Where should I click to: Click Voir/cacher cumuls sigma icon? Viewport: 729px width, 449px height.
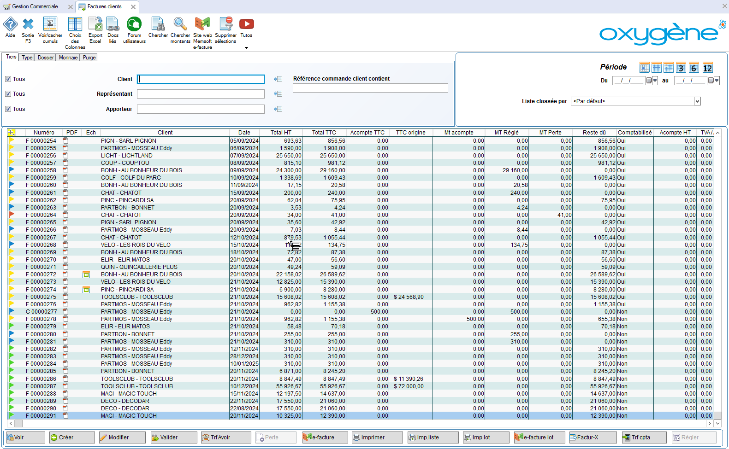(x=50, y=24)
